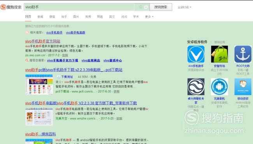Click the 安卓程序软件 heading
Image resolution: width=253 pixels, height=144 pixels.
pyautogui.click(x=197, y=42)
